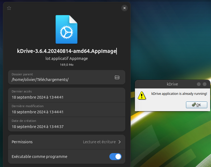Click the Date de création value
The height and width of the screenshot is (167, 211).
coord(38,127)
